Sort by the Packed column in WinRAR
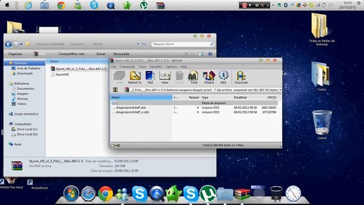 tap(193, 97)
